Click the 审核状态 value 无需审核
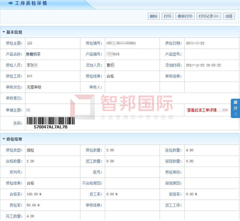The image size is (240, 221). click(34, 87)
